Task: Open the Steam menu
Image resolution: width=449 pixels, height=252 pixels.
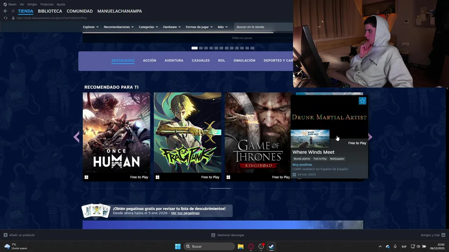Action: click(12, 4)
